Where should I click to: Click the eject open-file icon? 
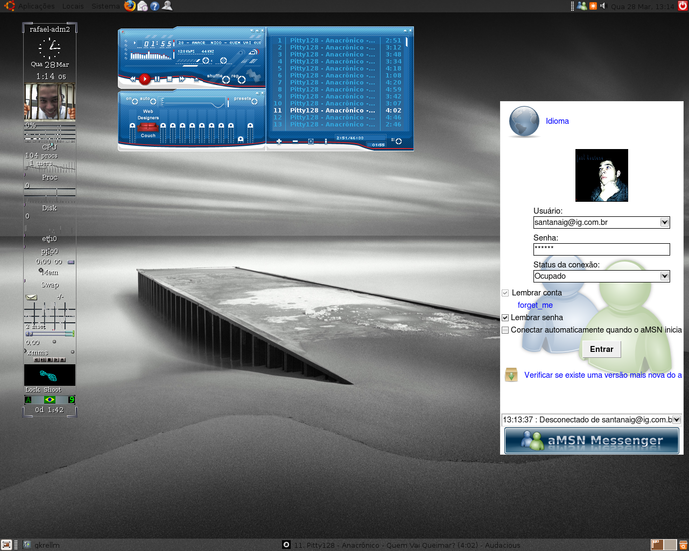pos(196,79)
